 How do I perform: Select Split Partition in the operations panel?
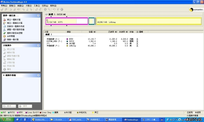[9, 63]
